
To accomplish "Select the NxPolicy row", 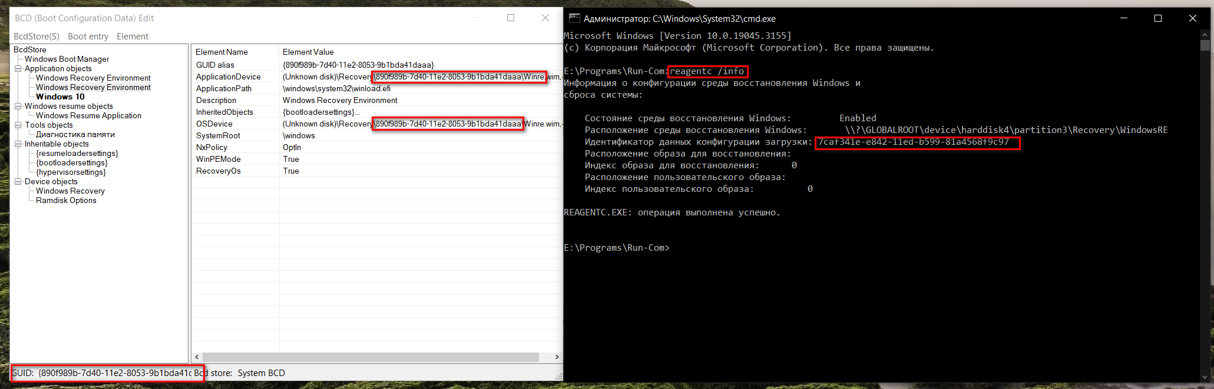I will [377, 147].
